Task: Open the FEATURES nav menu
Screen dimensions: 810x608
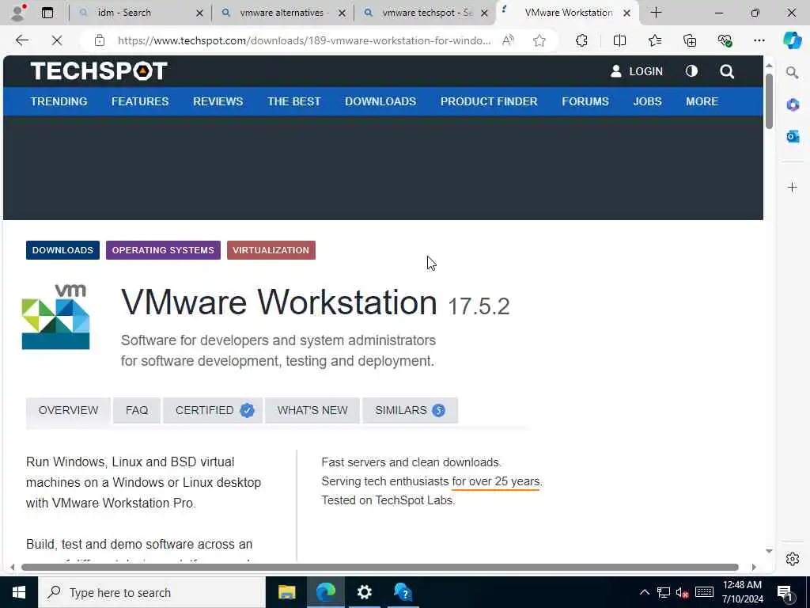Action: (x=140, y=101)
